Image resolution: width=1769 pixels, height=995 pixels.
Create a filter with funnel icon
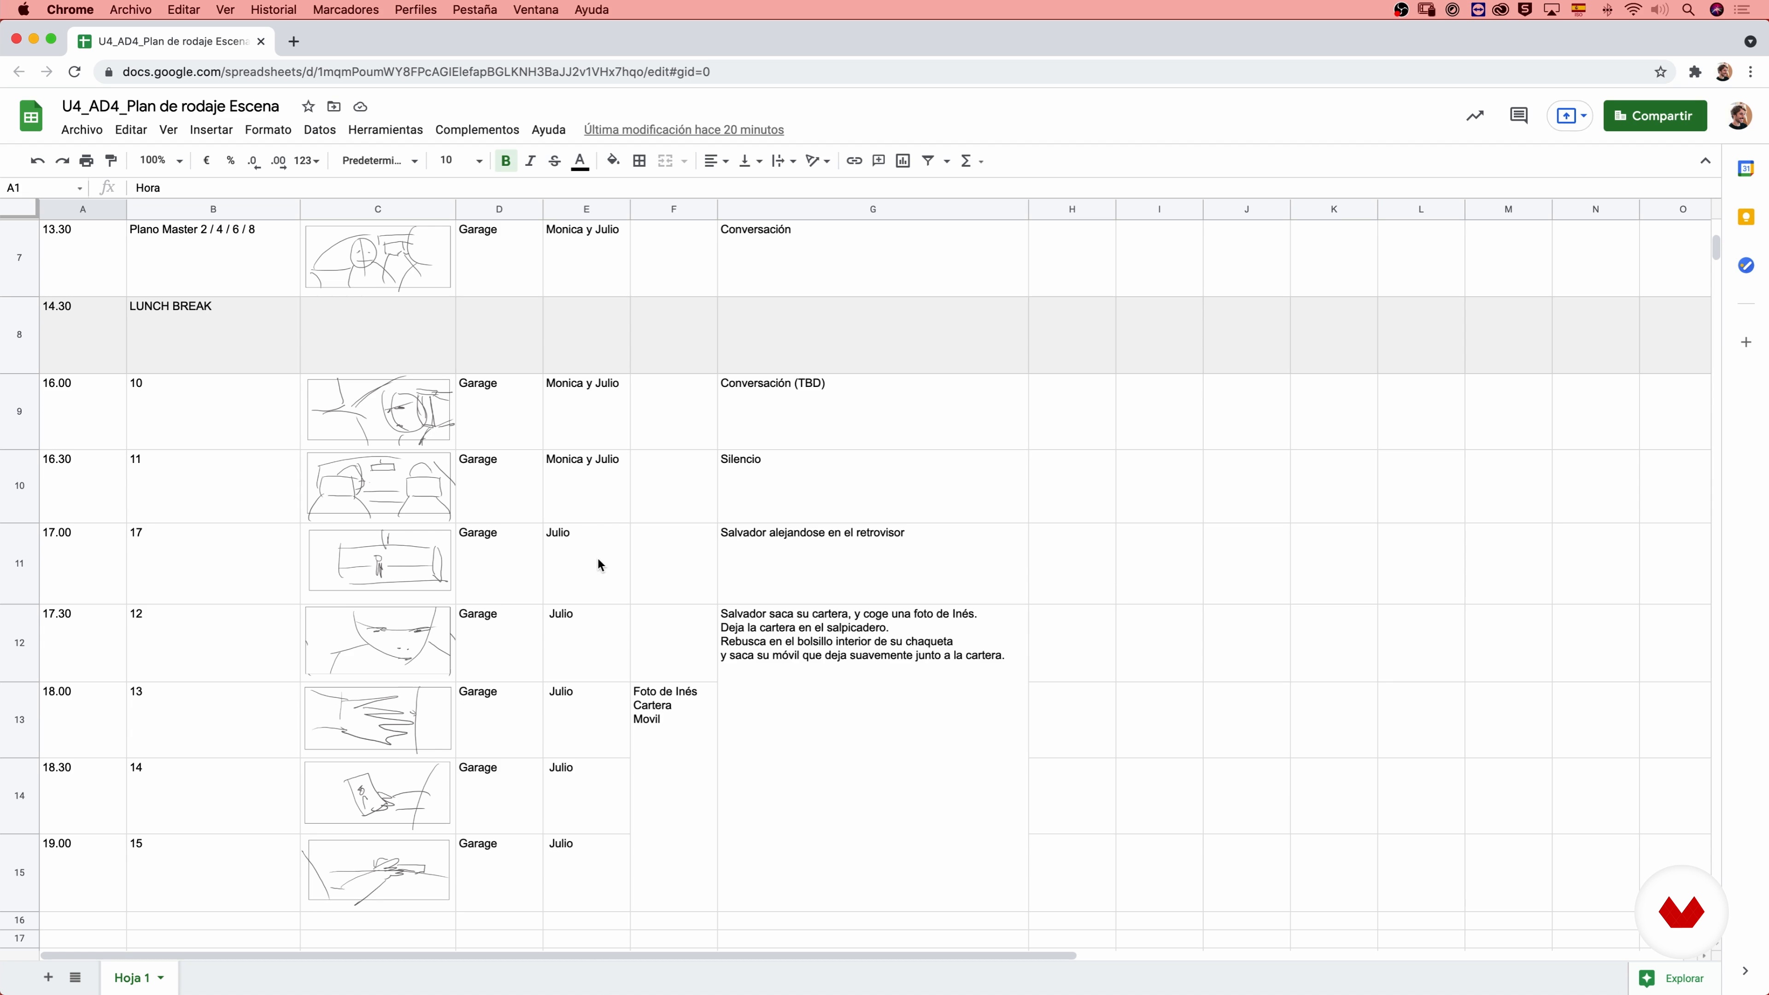928,161
